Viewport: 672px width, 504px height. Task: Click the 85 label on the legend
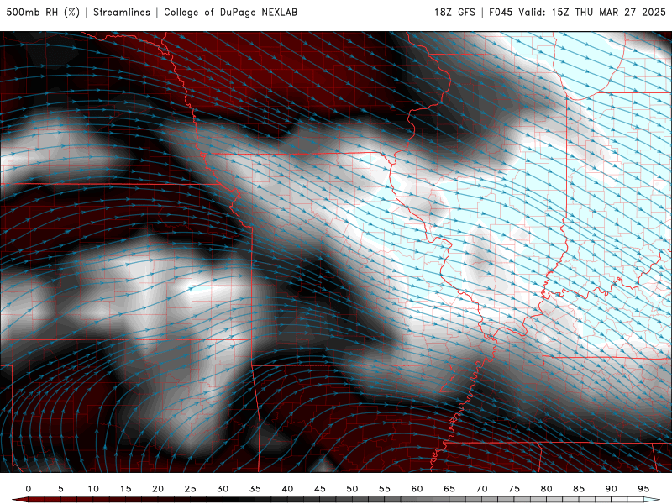pyautogui.click(x=579, y=489)
